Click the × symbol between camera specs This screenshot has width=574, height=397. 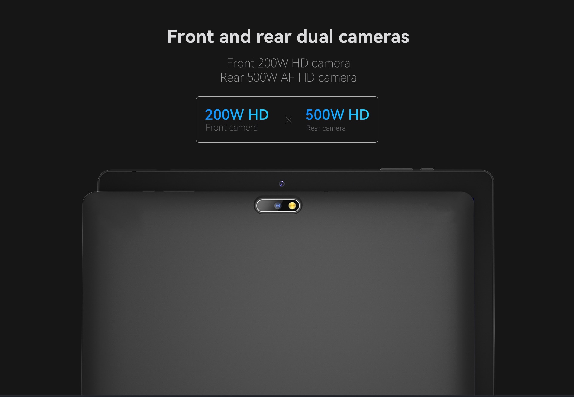tap(289, 120)
